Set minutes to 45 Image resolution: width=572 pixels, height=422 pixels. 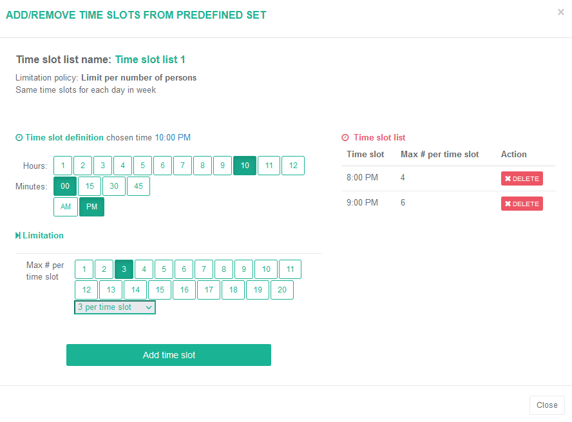[x=138, y=186]
